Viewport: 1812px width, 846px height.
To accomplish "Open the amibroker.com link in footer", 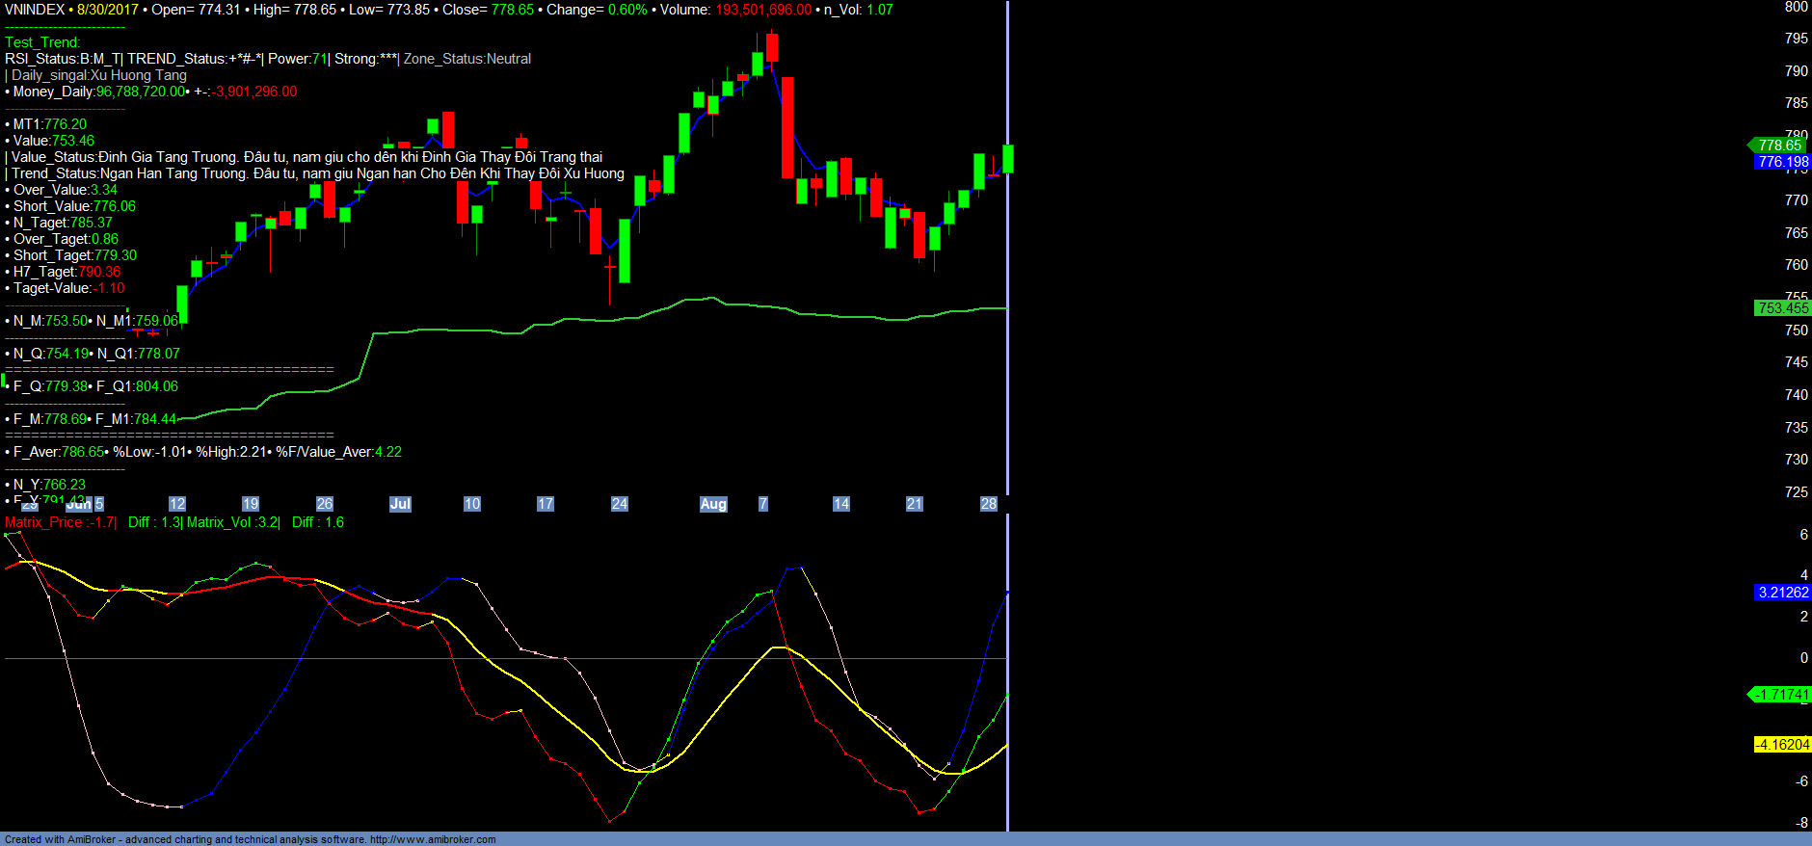I will pos(432,839).
